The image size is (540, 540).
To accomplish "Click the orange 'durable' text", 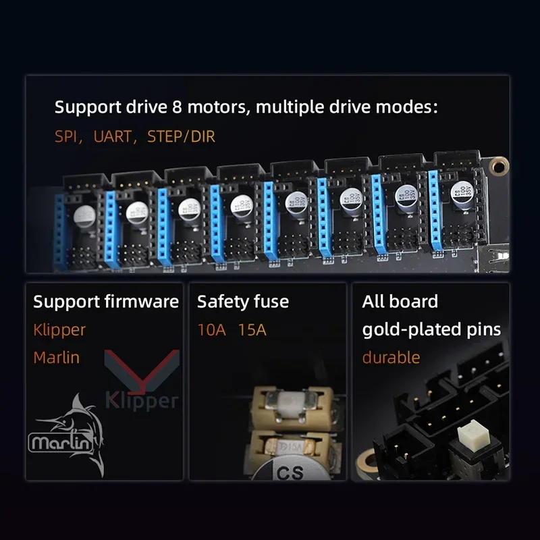I will (x=391, y=358).
